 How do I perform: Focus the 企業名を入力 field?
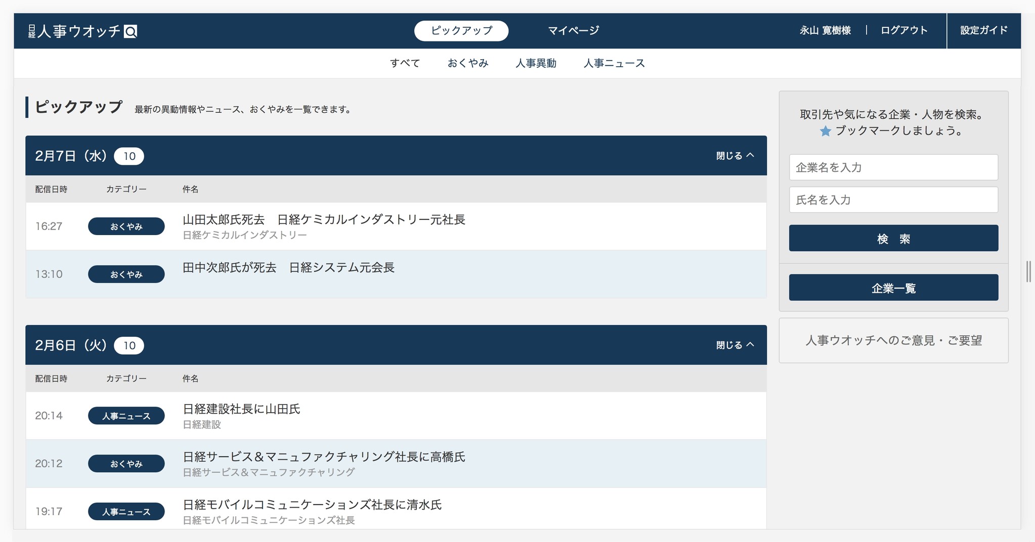coord(893,167)
